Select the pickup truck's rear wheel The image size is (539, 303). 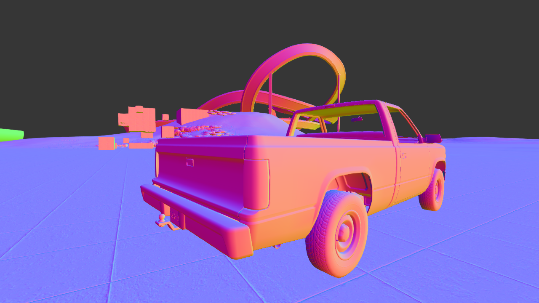(336, 234)
